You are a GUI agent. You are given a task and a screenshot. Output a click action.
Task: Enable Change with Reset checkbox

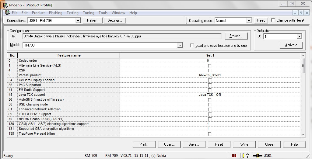pos(273,20)
